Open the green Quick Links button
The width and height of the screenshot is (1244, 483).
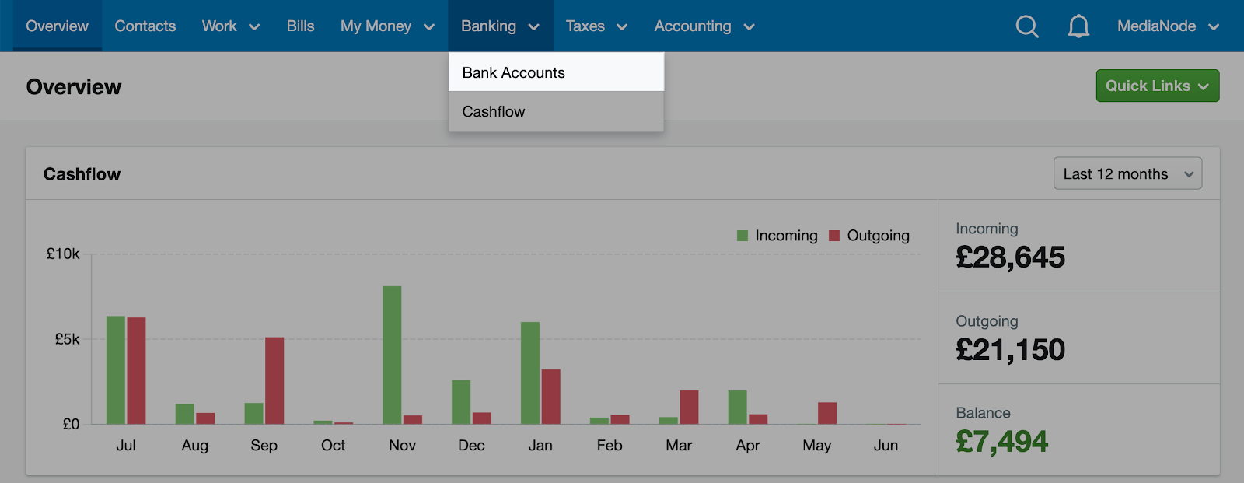pos(1158,86)
